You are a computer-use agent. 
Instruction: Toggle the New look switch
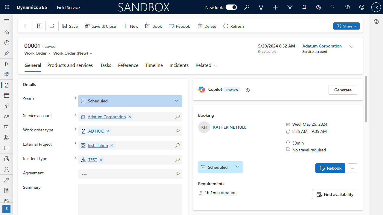[x=231, y=7]
